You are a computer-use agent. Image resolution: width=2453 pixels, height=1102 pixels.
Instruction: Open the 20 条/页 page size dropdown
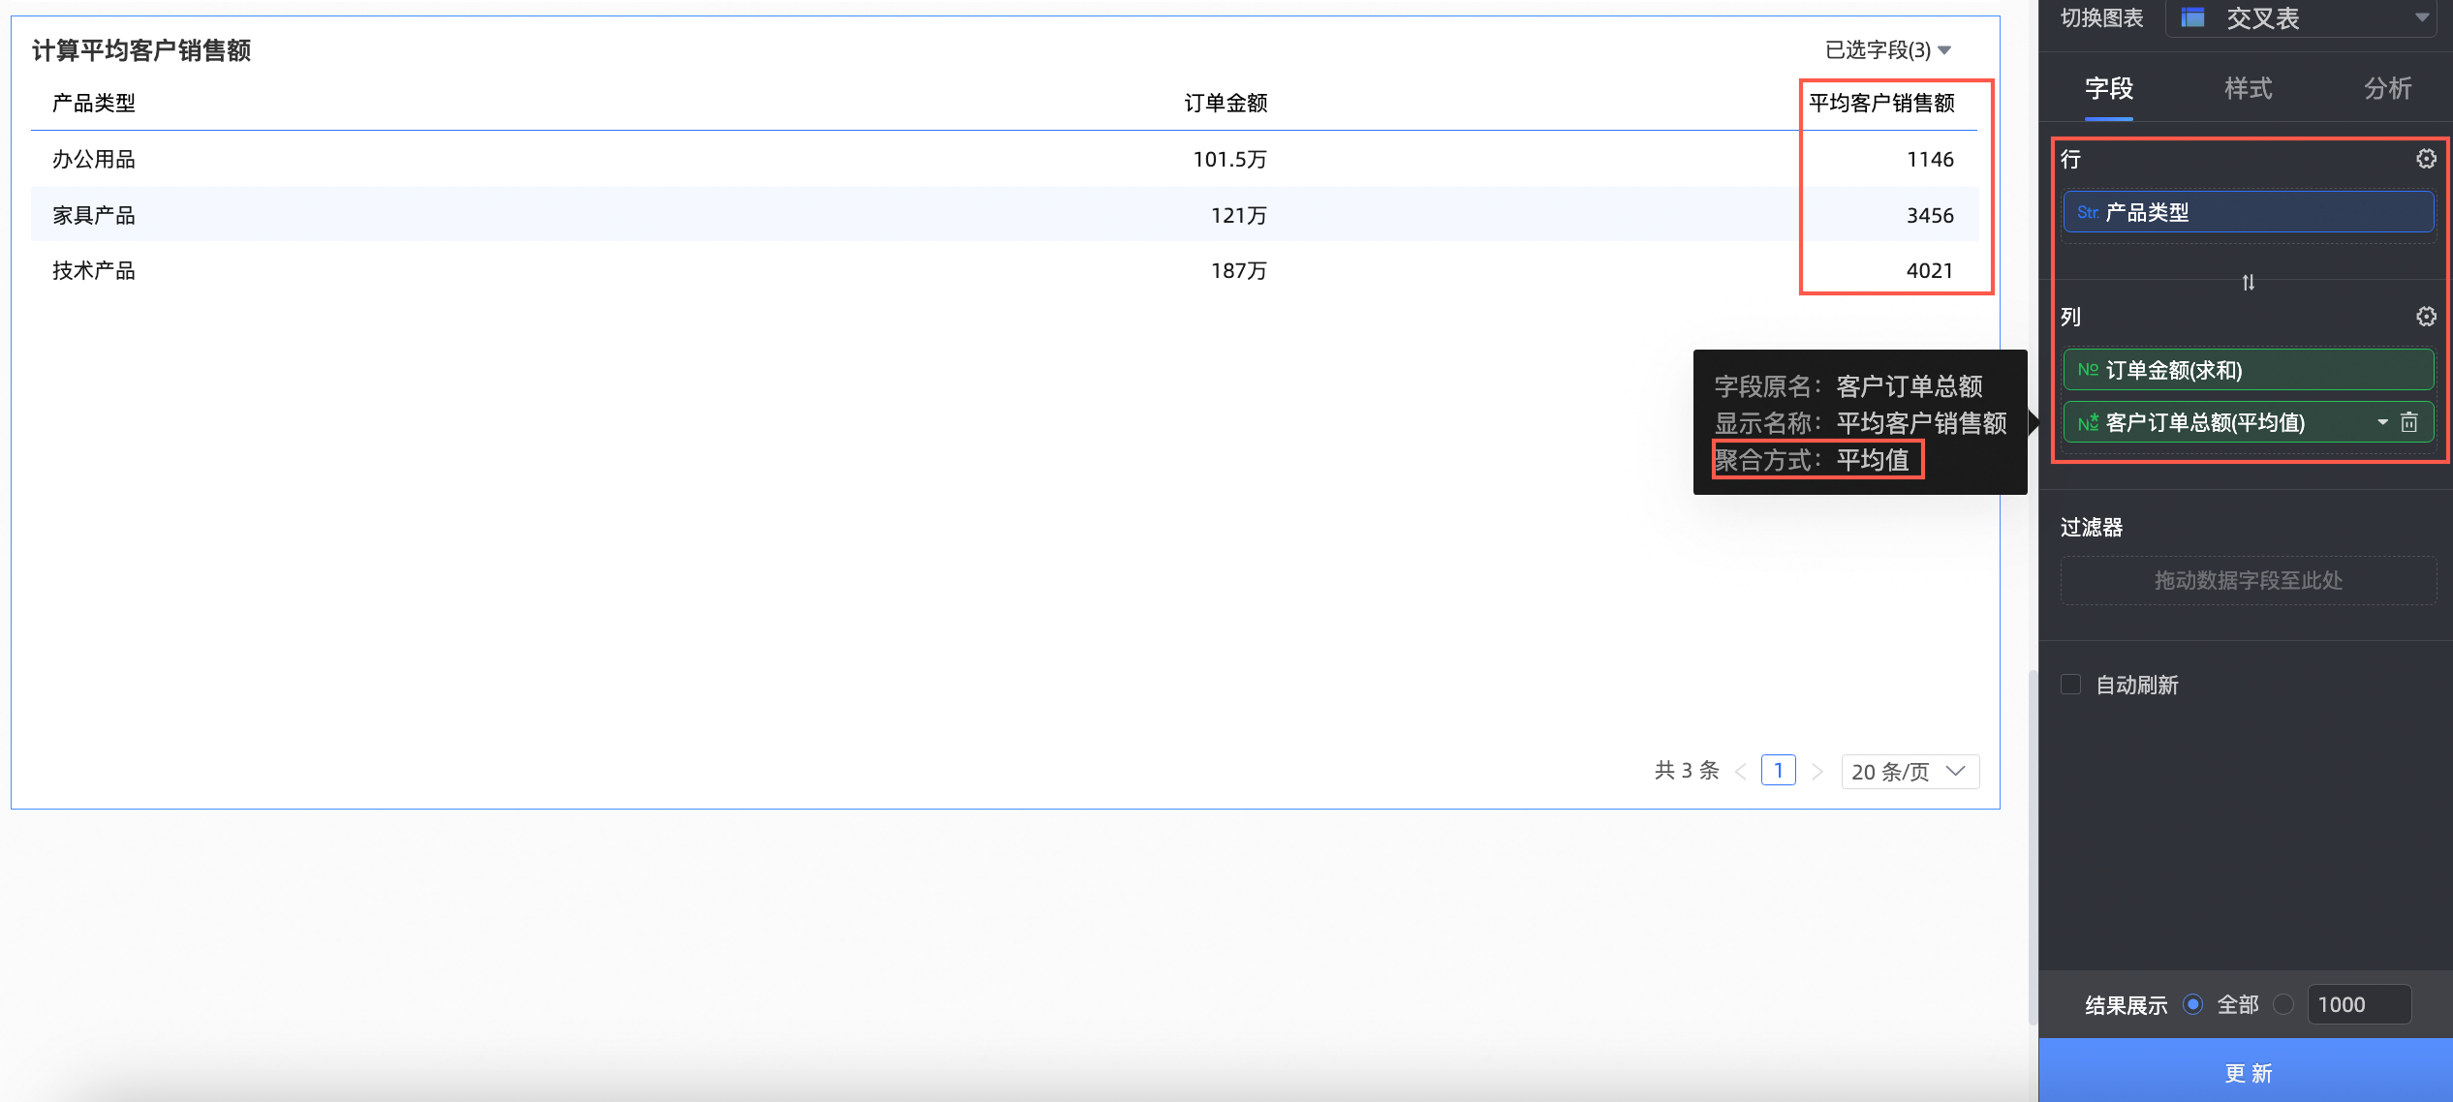tap(1909, 772)
